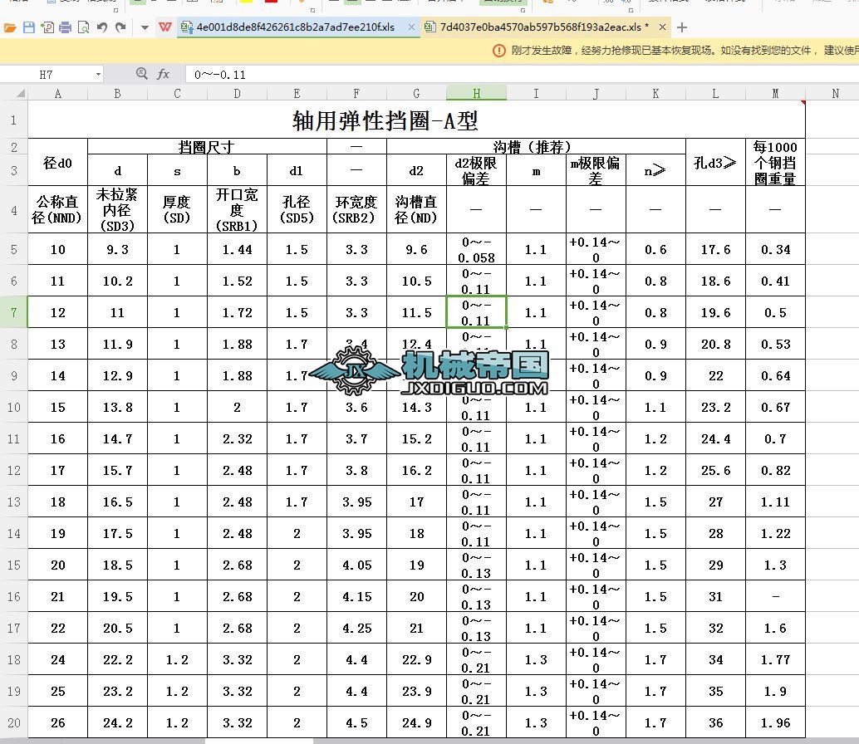Click the 孔d3≥ header cell
Image resolution: width=859 pixels, height=744 pixels.
715,163
